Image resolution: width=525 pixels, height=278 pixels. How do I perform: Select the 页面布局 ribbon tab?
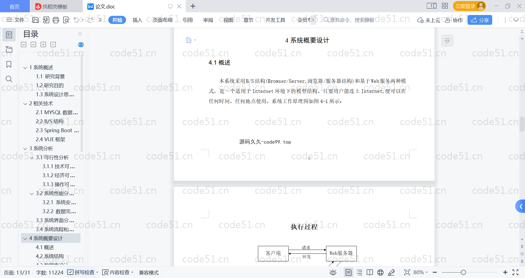tap(162, 20)
